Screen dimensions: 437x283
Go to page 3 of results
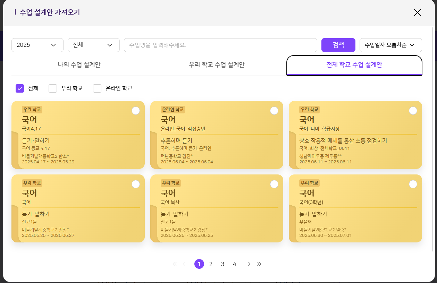point(222,264)
